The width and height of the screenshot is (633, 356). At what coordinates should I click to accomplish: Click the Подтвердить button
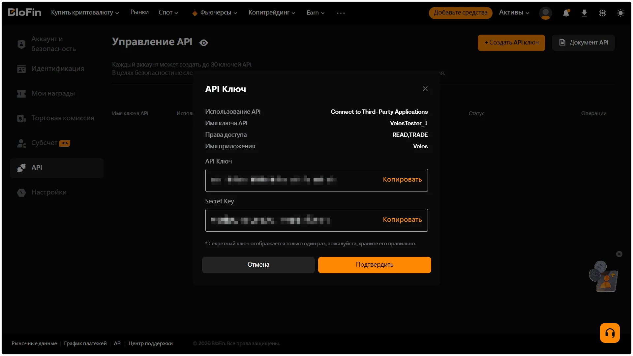[x=375, y=265]
